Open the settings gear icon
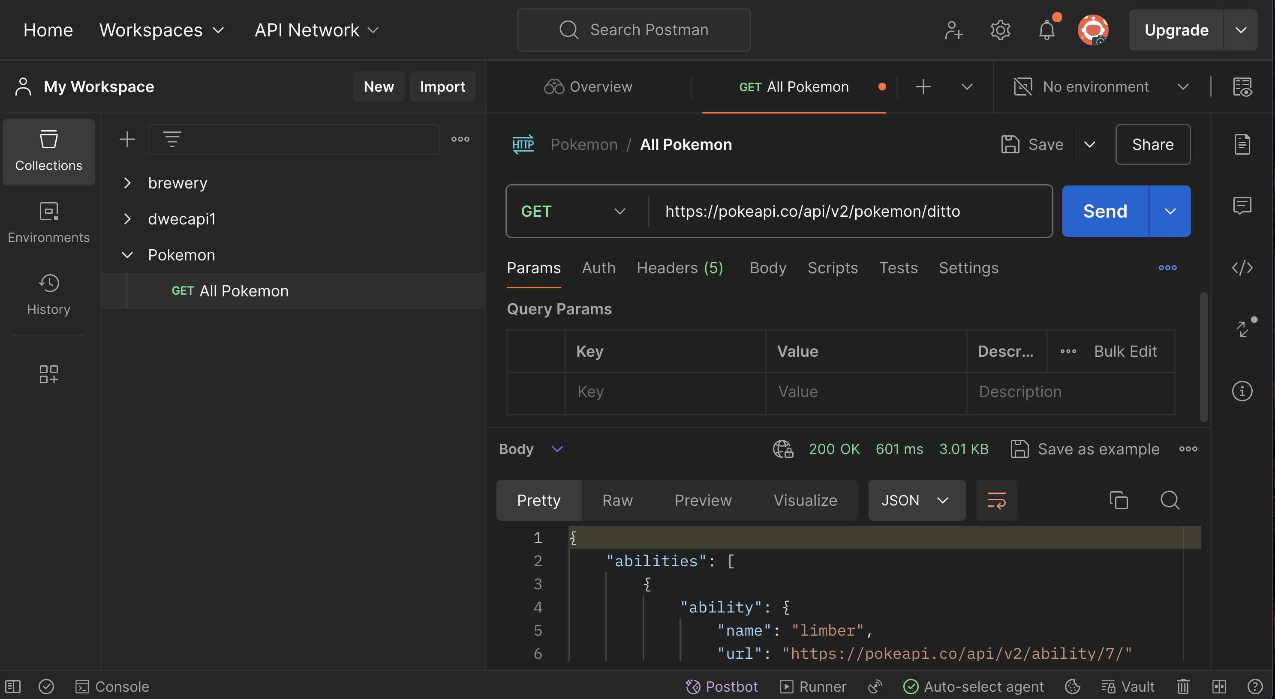 [1000, 30]
